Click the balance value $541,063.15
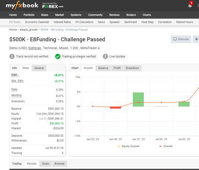The image size is (199, 170). tap(56, 109)
